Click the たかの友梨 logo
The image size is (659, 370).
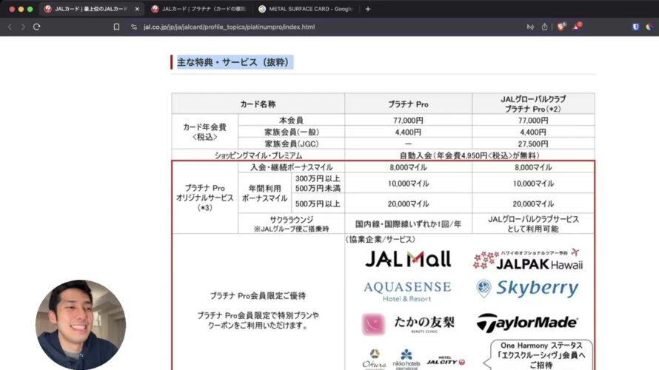408,324
